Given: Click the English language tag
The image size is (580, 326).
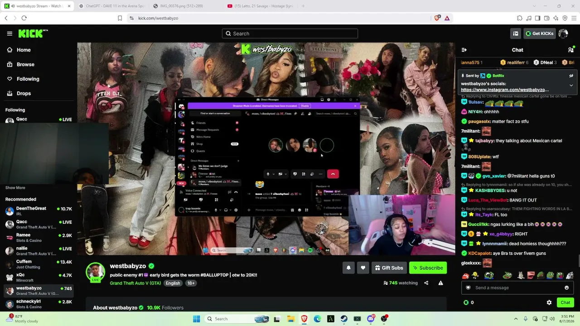Looking at the screenshot, I should click(x=173, y=283).
